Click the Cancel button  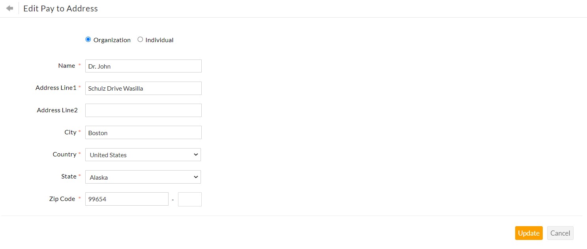point(560,233)
